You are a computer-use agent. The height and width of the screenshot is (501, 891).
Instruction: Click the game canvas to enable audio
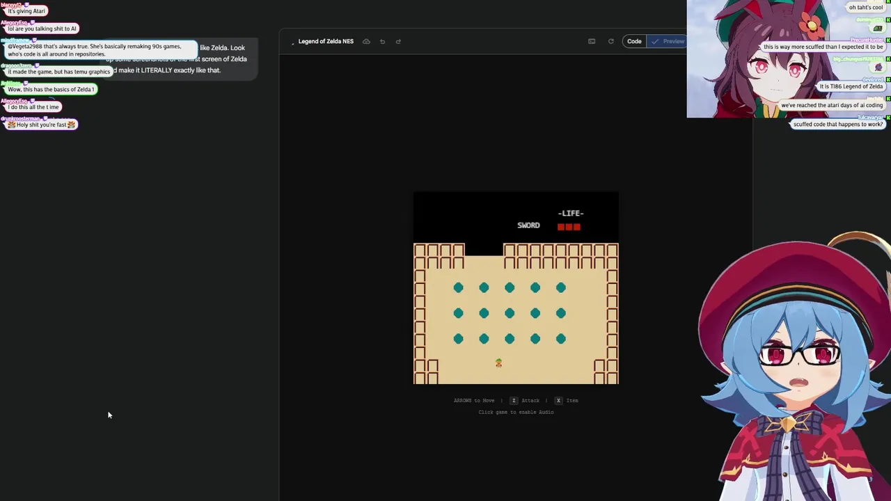pos(516,288)
